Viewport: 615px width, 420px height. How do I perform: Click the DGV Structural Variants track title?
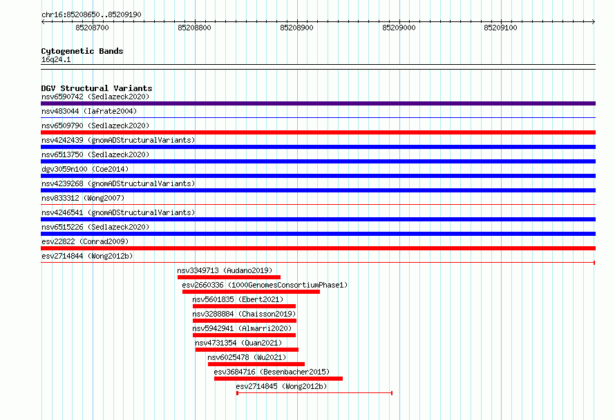pyautogui.click(x=97, y=88)
